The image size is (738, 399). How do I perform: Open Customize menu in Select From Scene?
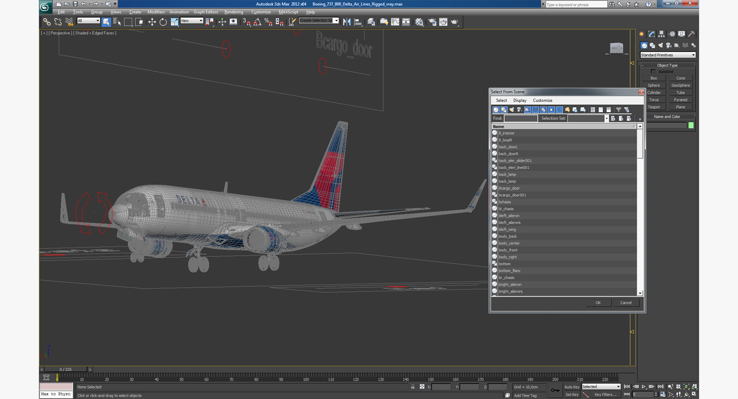[543, 100]
